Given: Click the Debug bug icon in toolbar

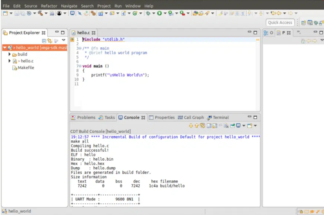Looking at the screenshot, I should click(148, 13).
